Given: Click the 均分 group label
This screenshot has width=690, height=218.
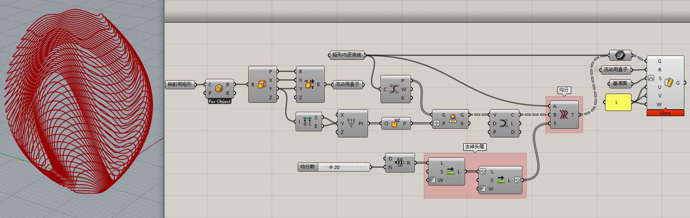Looking at the screenshot, I should click(x=564, y=90).
